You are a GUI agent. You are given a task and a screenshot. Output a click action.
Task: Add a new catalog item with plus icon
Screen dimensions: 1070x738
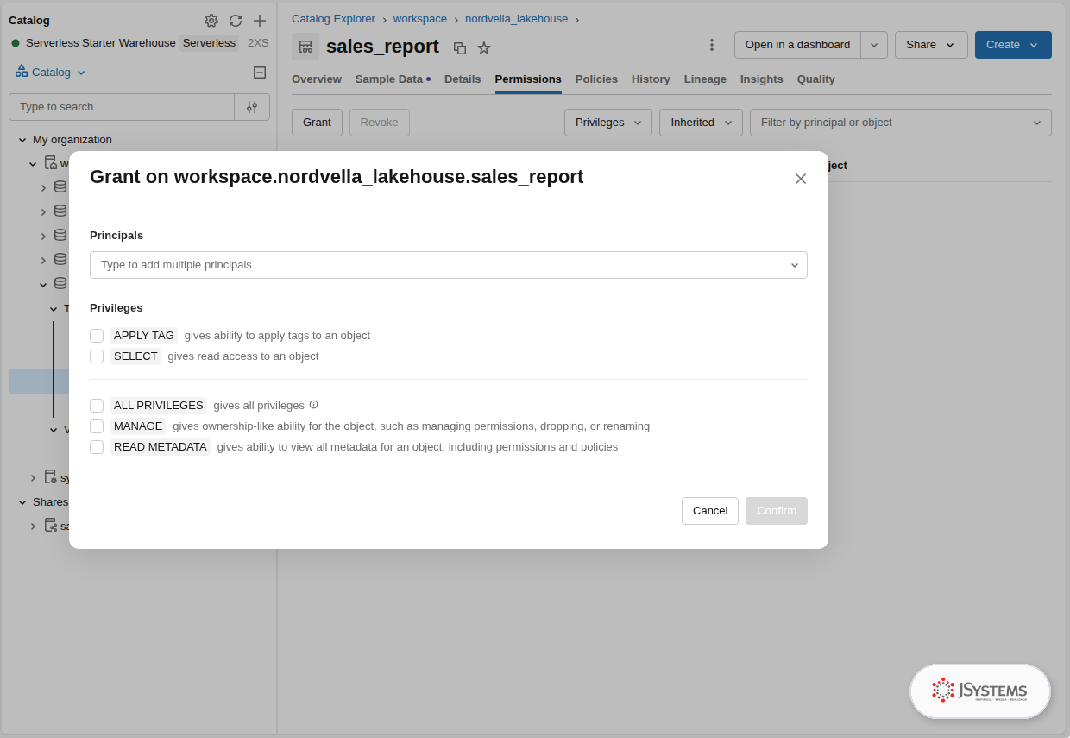[x=260, y=21]
